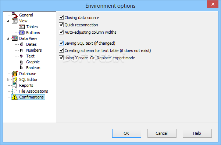221x145 pixels.
Task: Select the File Associations checklist icon
Action: (x=15, y=91)
